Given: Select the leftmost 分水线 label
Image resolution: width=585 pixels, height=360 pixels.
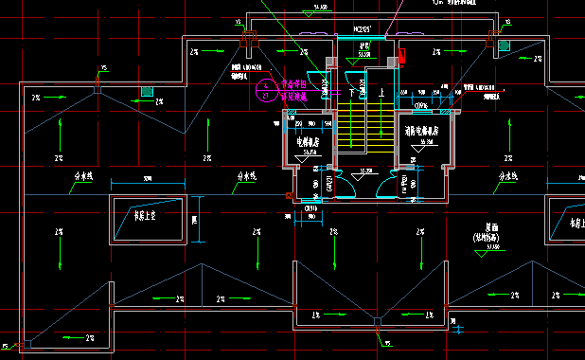Looking at the screenshot, I should (x=83, y=176).
